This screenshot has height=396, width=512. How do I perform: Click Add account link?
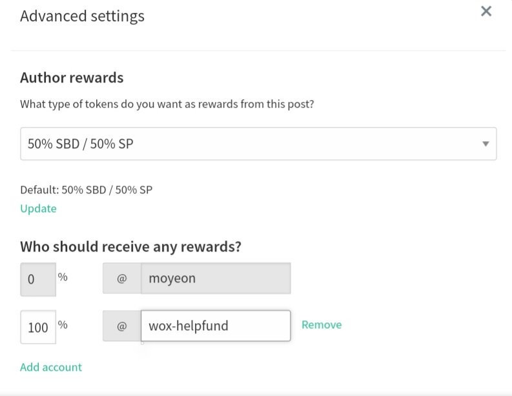[51, 367]
